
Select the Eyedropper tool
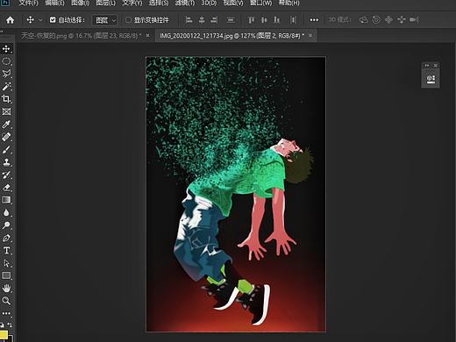(x=6, y=125)
